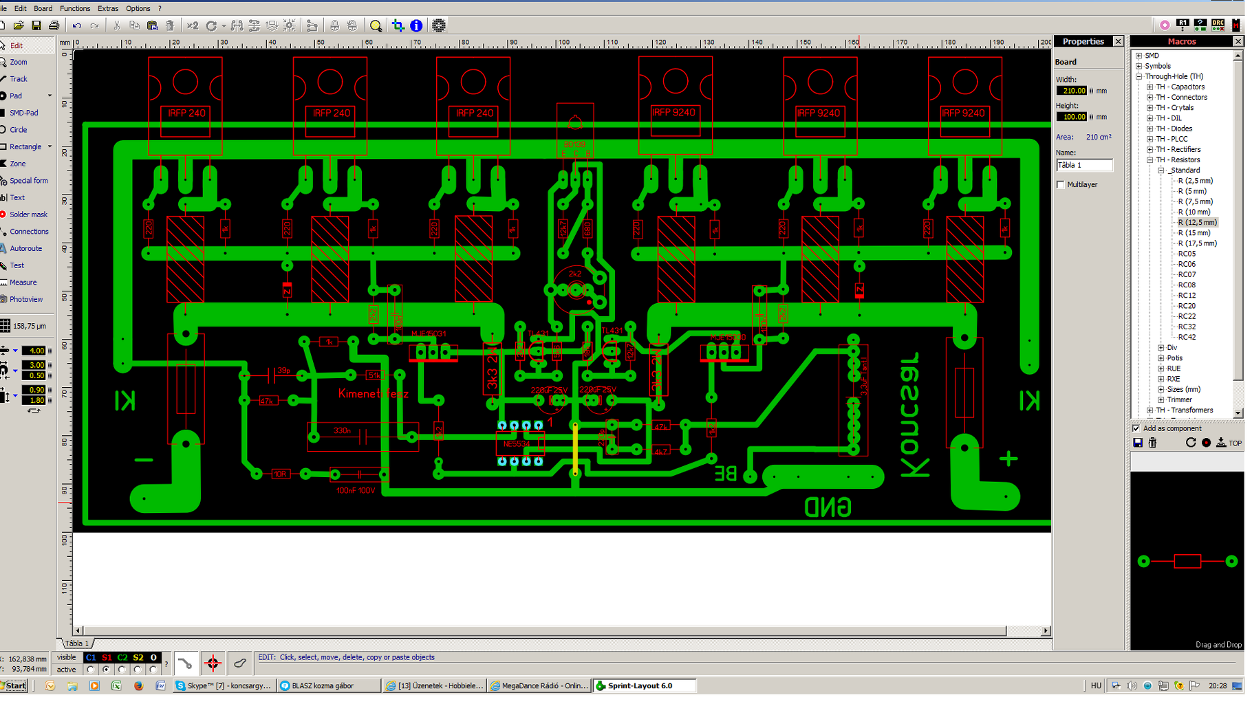Open the Extras menu
The image size is (1252, 704).
click(x=108, y=9)
